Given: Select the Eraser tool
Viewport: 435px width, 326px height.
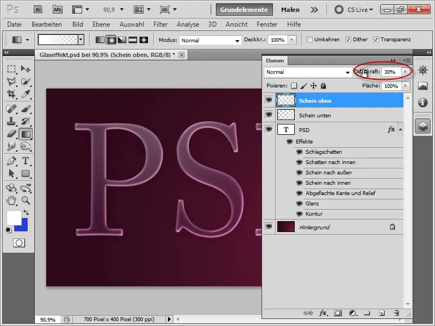Looking at the screenshot, I should click(x=11, y=134).
